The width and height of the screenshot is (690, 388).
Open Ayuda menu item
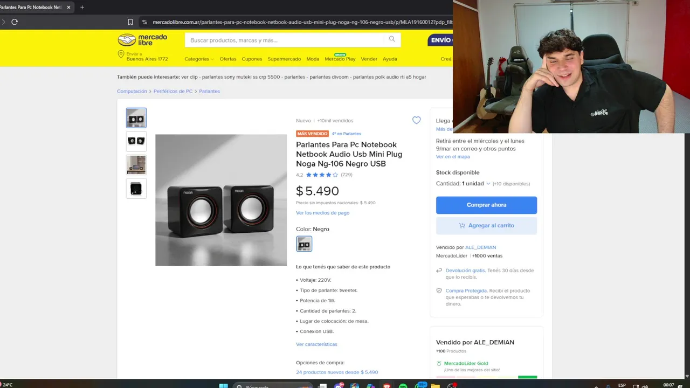pyautogui.click(x=390, y=59)
